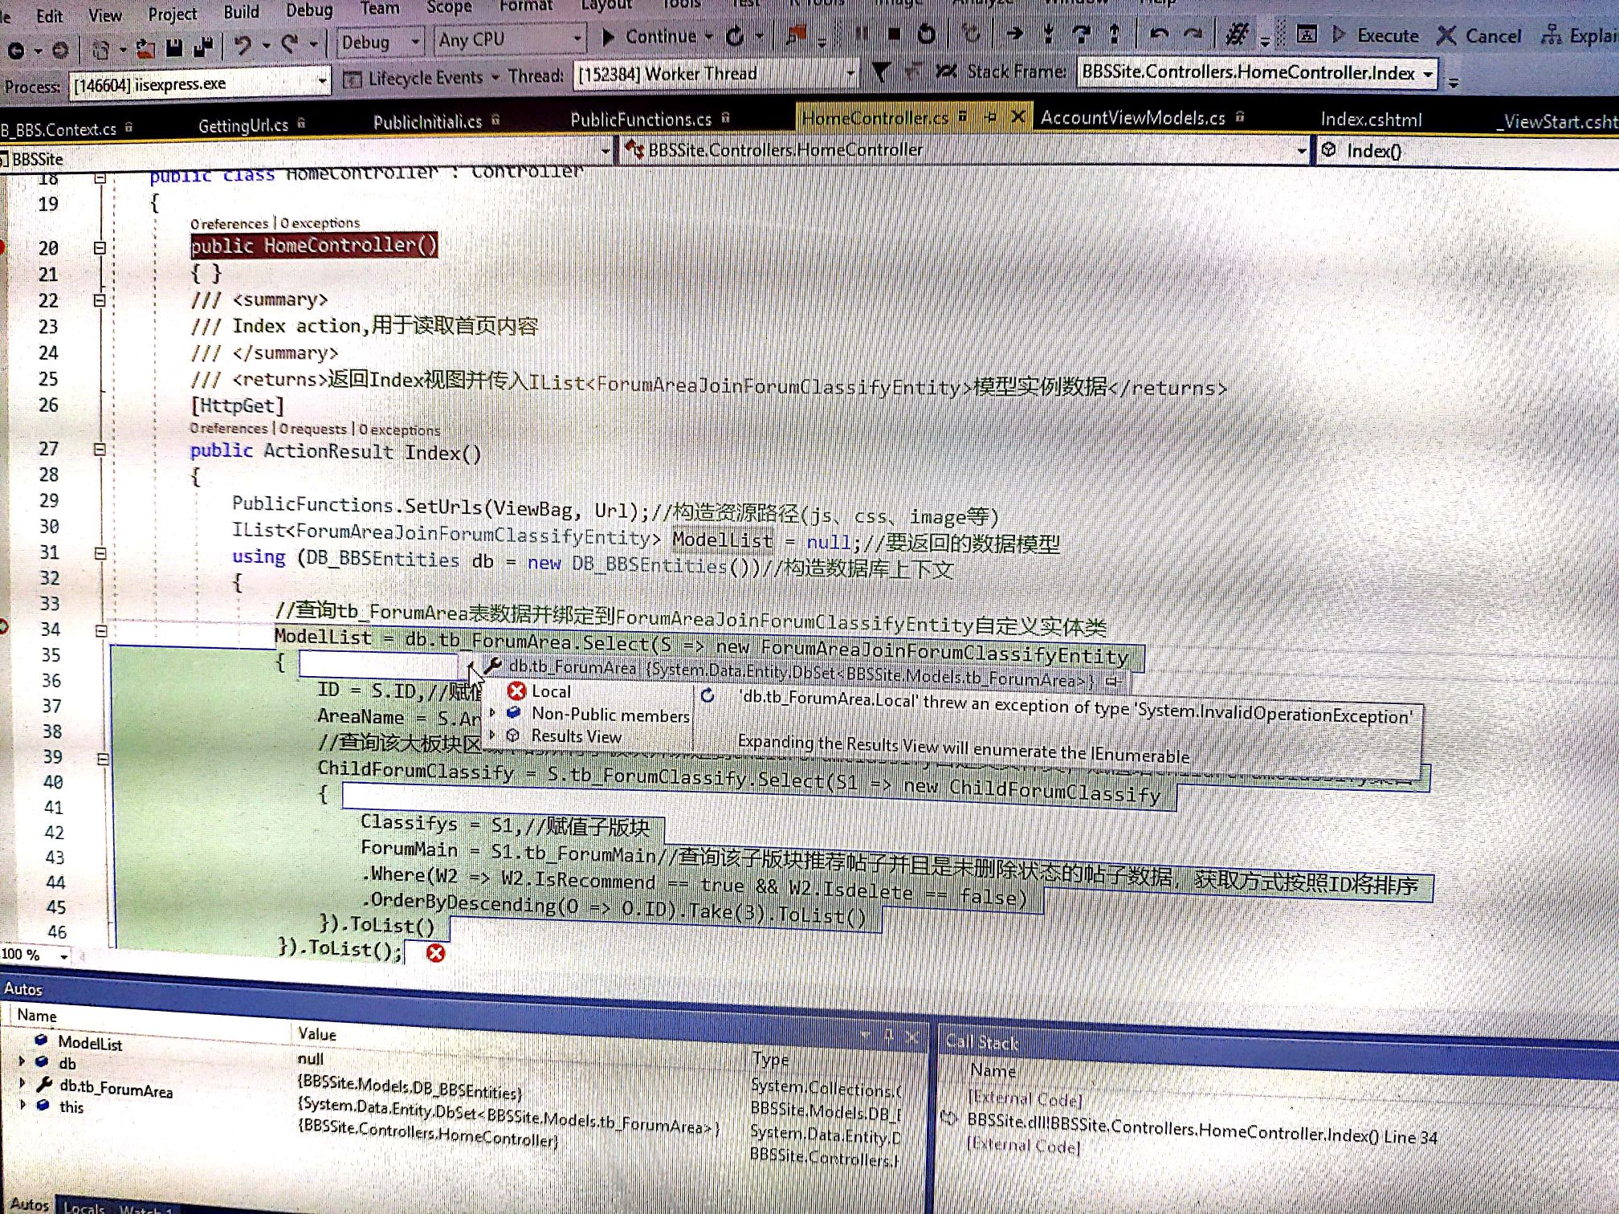Redo the edit using the toolbar arrow

[x=290, y=44]
